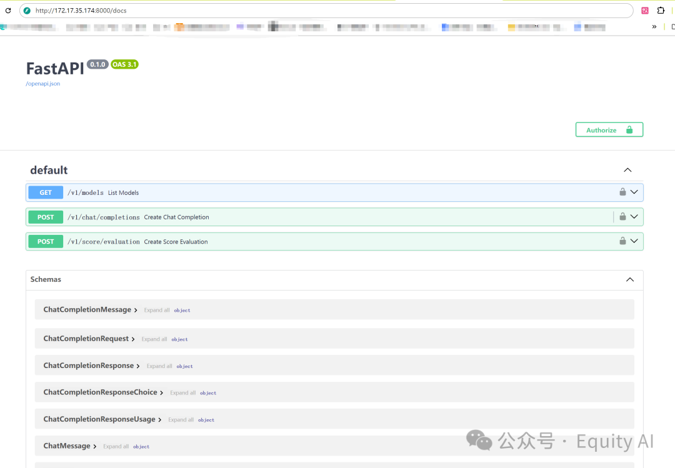Click the Schemas section title
Viewport: 675px width, 468px height.
[46, 279]
